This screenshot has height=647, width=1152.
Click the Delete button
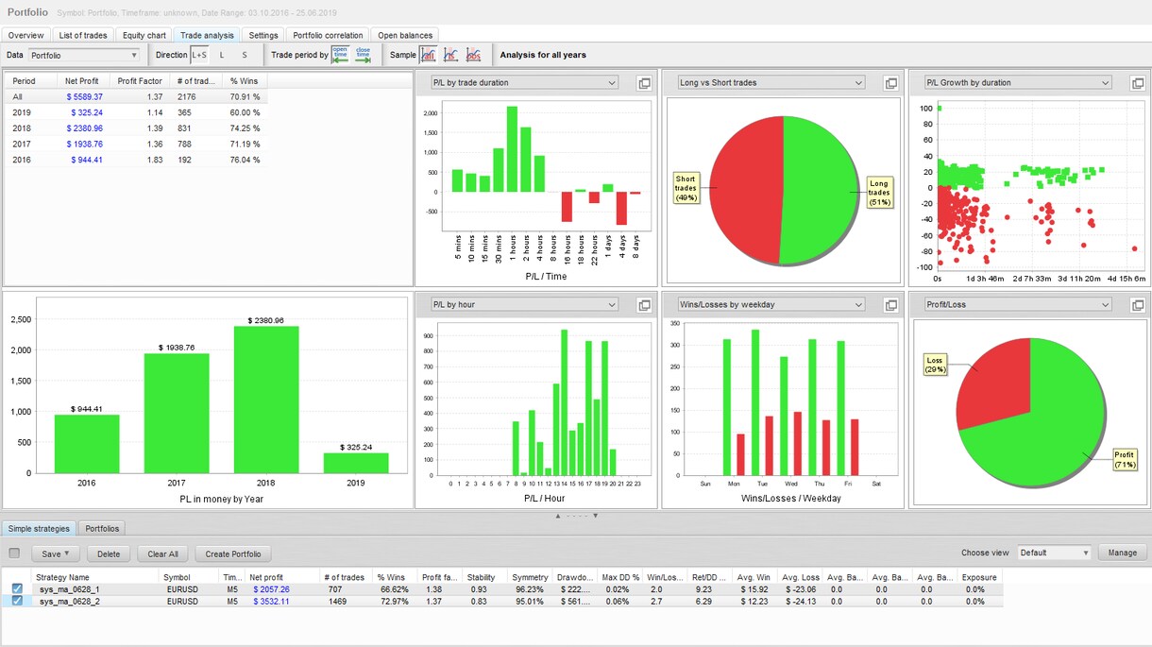point(109,553)
